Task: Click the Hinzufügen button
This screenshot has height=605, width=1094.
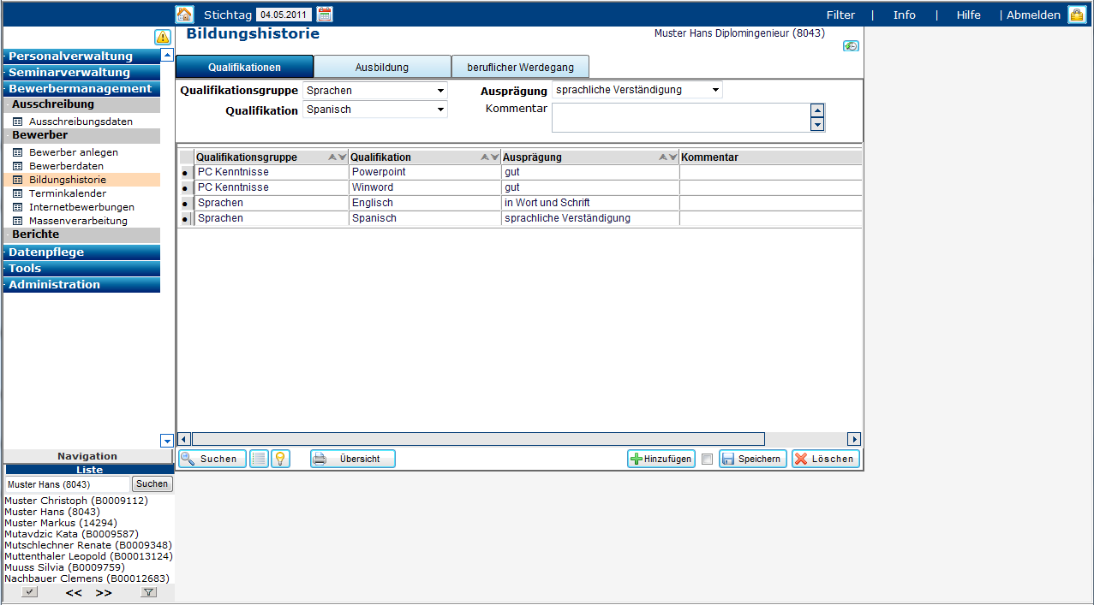Action: click(661, 459)
